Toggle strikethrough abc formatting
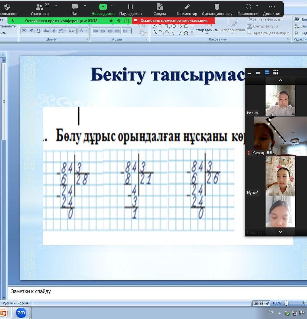The width and height of the screenshot is (307, 319). tap(46, 31)
